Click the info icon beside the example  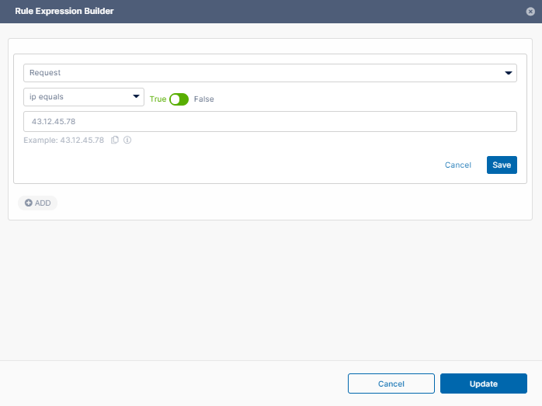(x=127, y=141)
